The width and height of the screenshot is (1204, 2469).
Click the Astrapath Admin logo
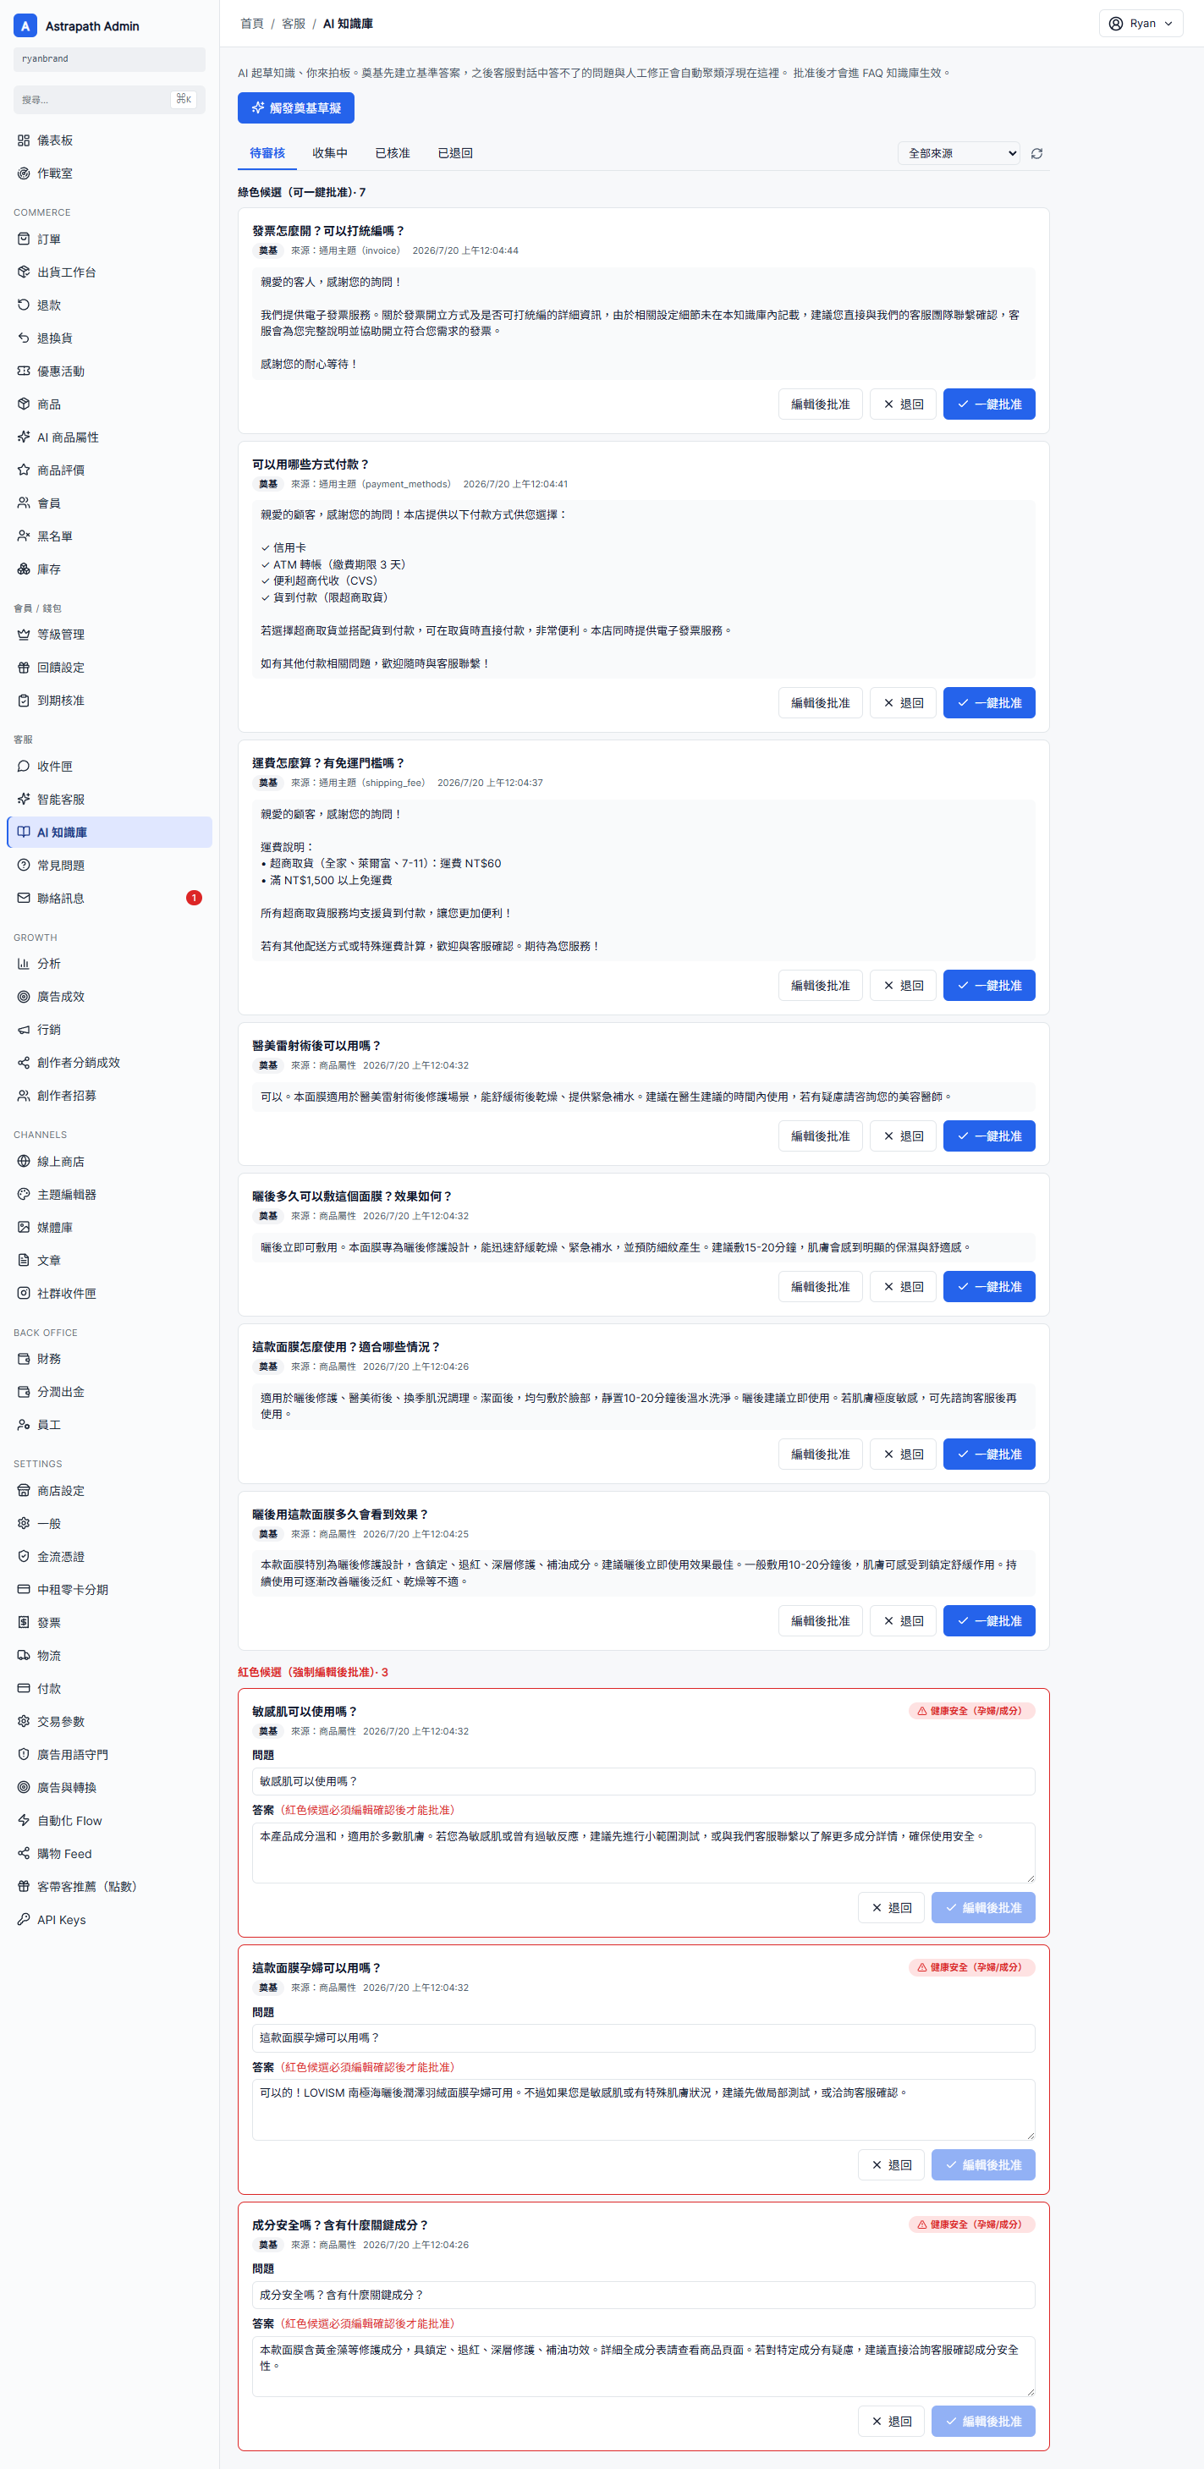click(26, 26)
